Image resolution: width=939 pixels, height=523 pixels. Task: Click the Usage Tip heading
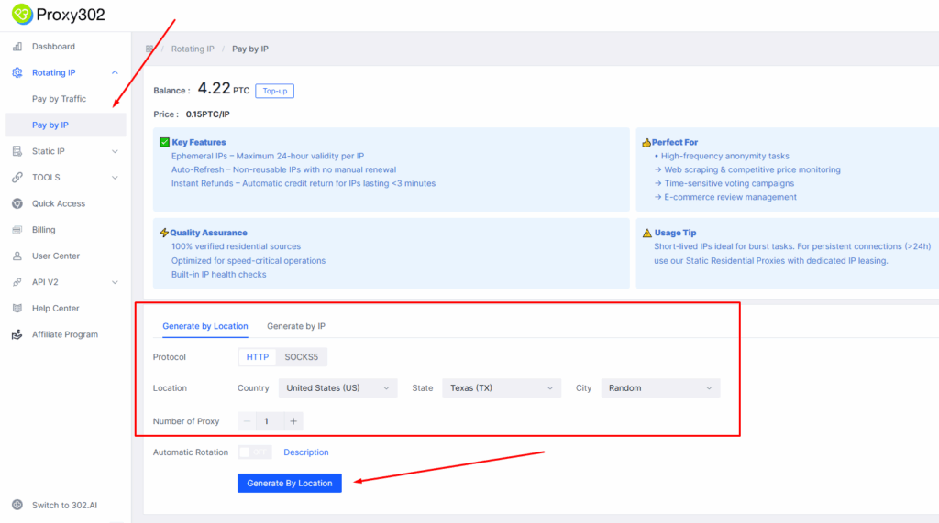coord(675,233)
